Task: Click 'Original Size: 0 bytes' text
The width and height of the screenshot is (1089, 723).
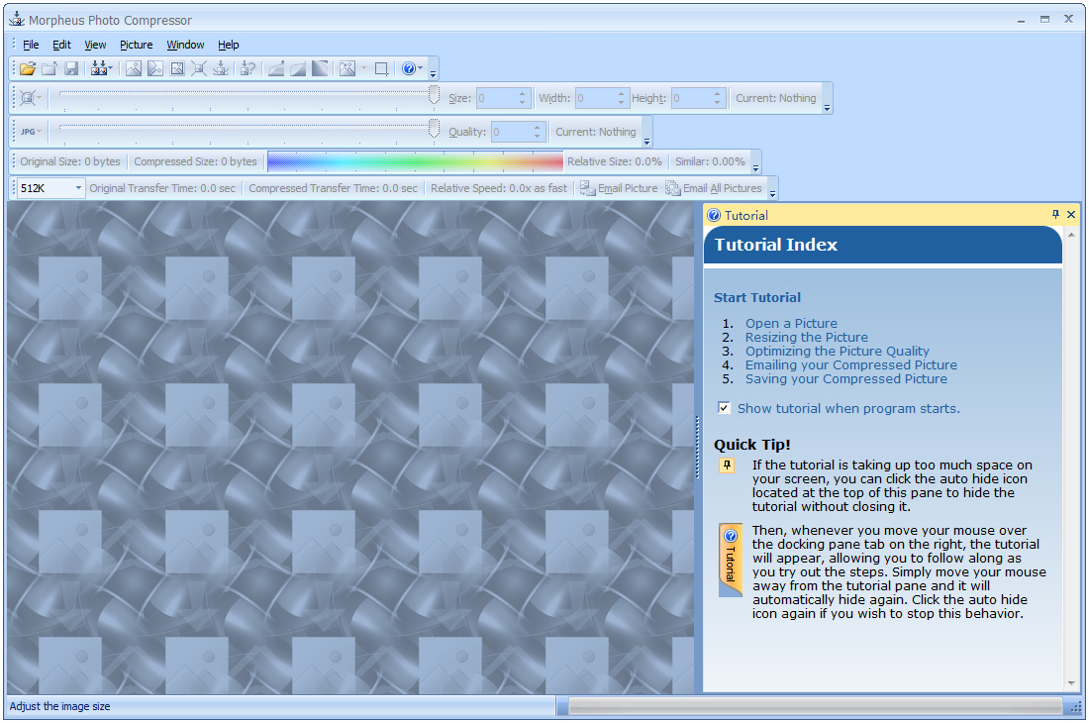Action: [x=70, y=161]
